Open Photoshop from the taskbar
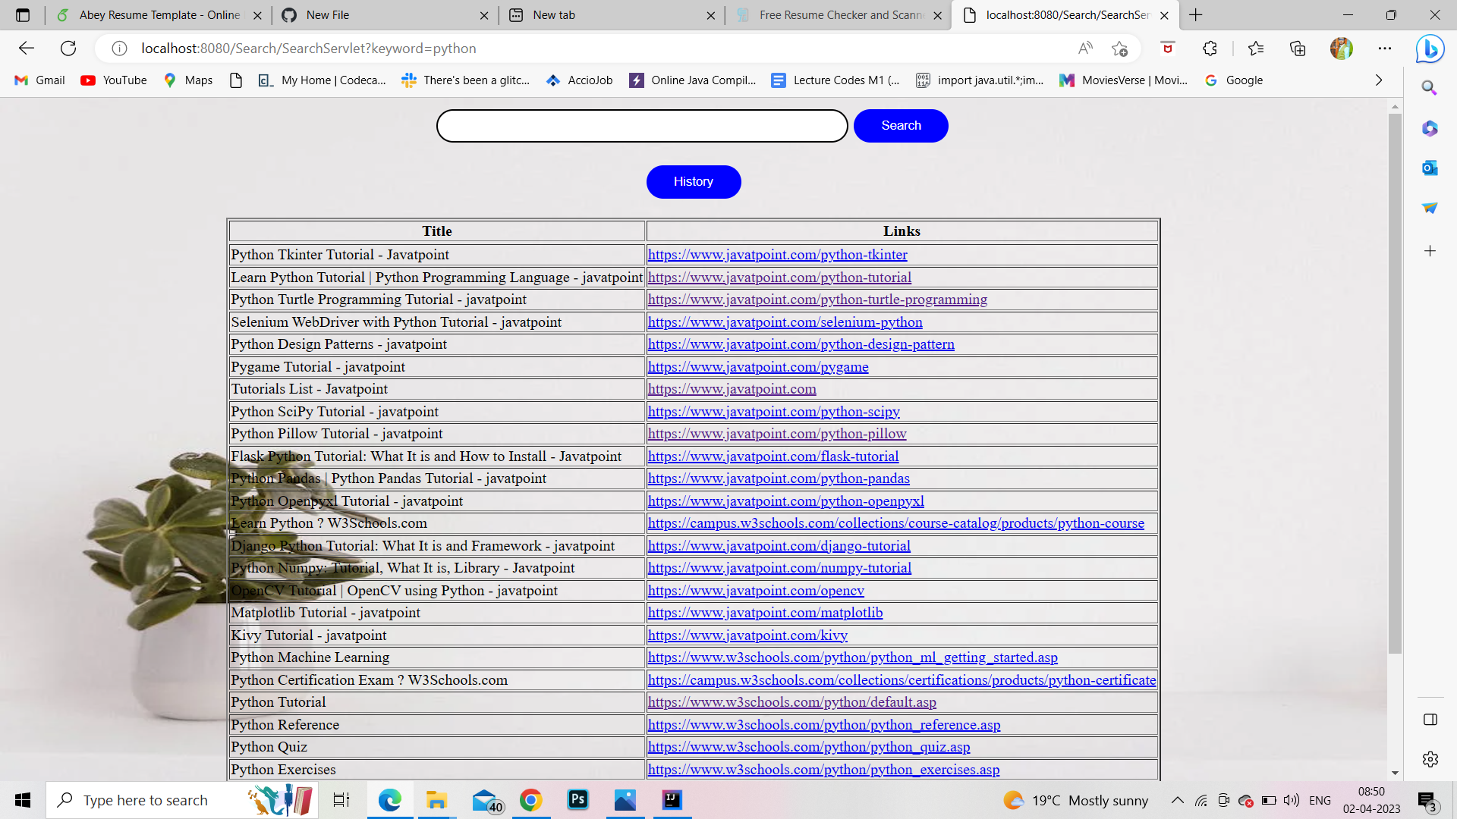Screen dimensions: 1457x819 578,800
